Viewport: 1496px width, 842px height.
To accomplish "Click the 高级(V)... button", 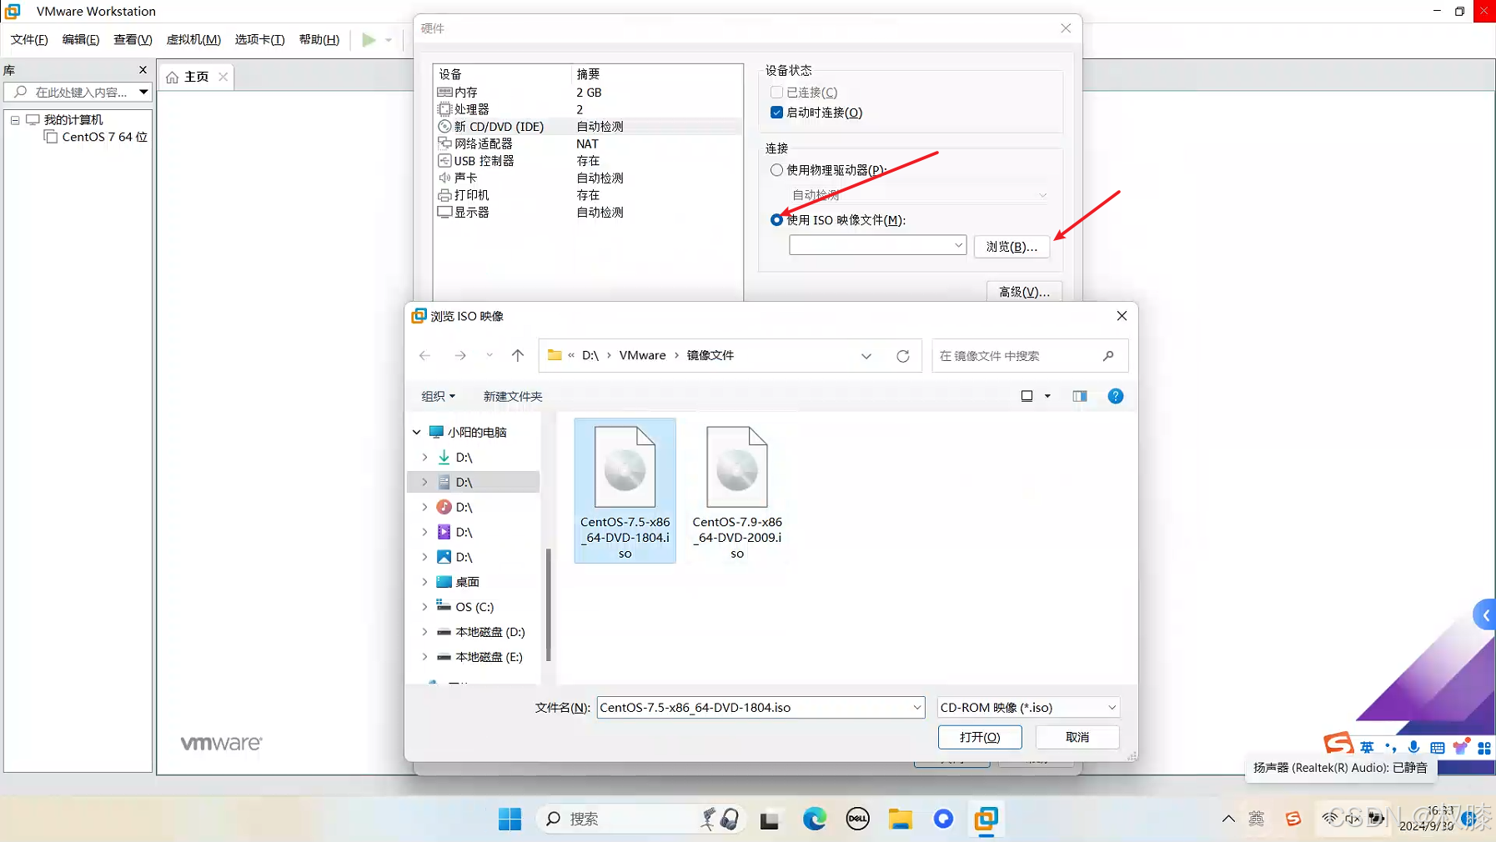I will [x=1024, y=292].
